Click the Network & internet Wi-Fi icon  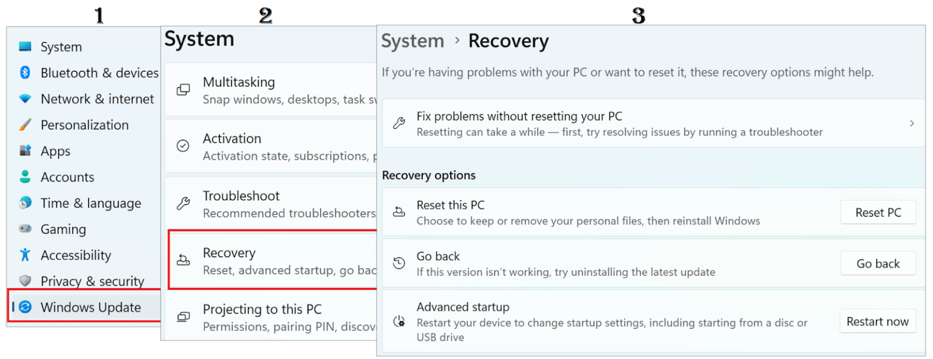pyautogui.click(x=25, y=99)
